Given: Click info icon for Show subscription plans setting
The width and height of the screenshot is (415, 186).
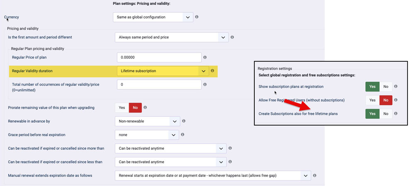Looking at the screenshot, I should [396, 87].
